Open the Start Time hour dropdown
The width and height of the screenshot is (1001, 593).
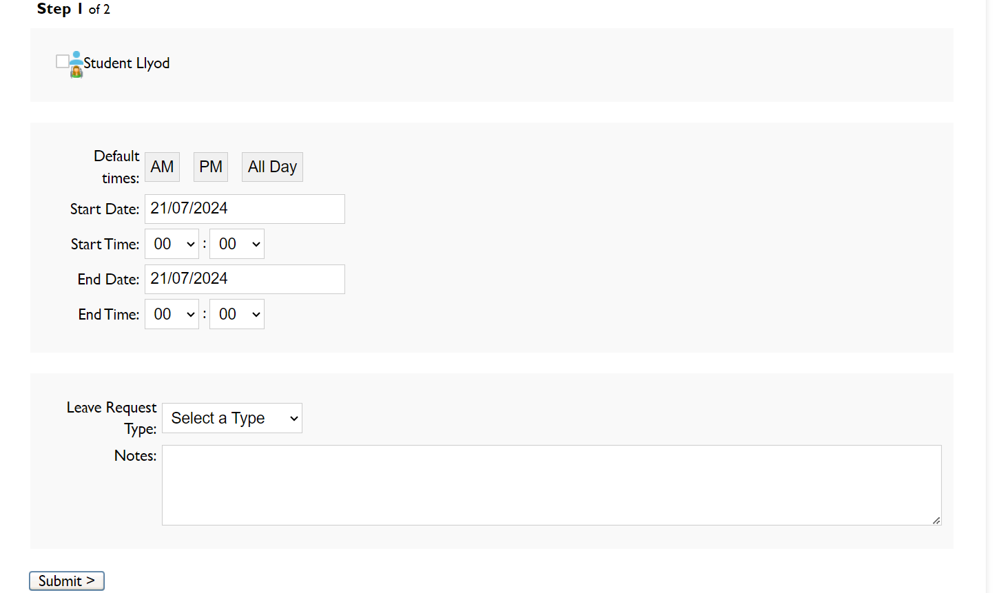(x=172, y=245)
